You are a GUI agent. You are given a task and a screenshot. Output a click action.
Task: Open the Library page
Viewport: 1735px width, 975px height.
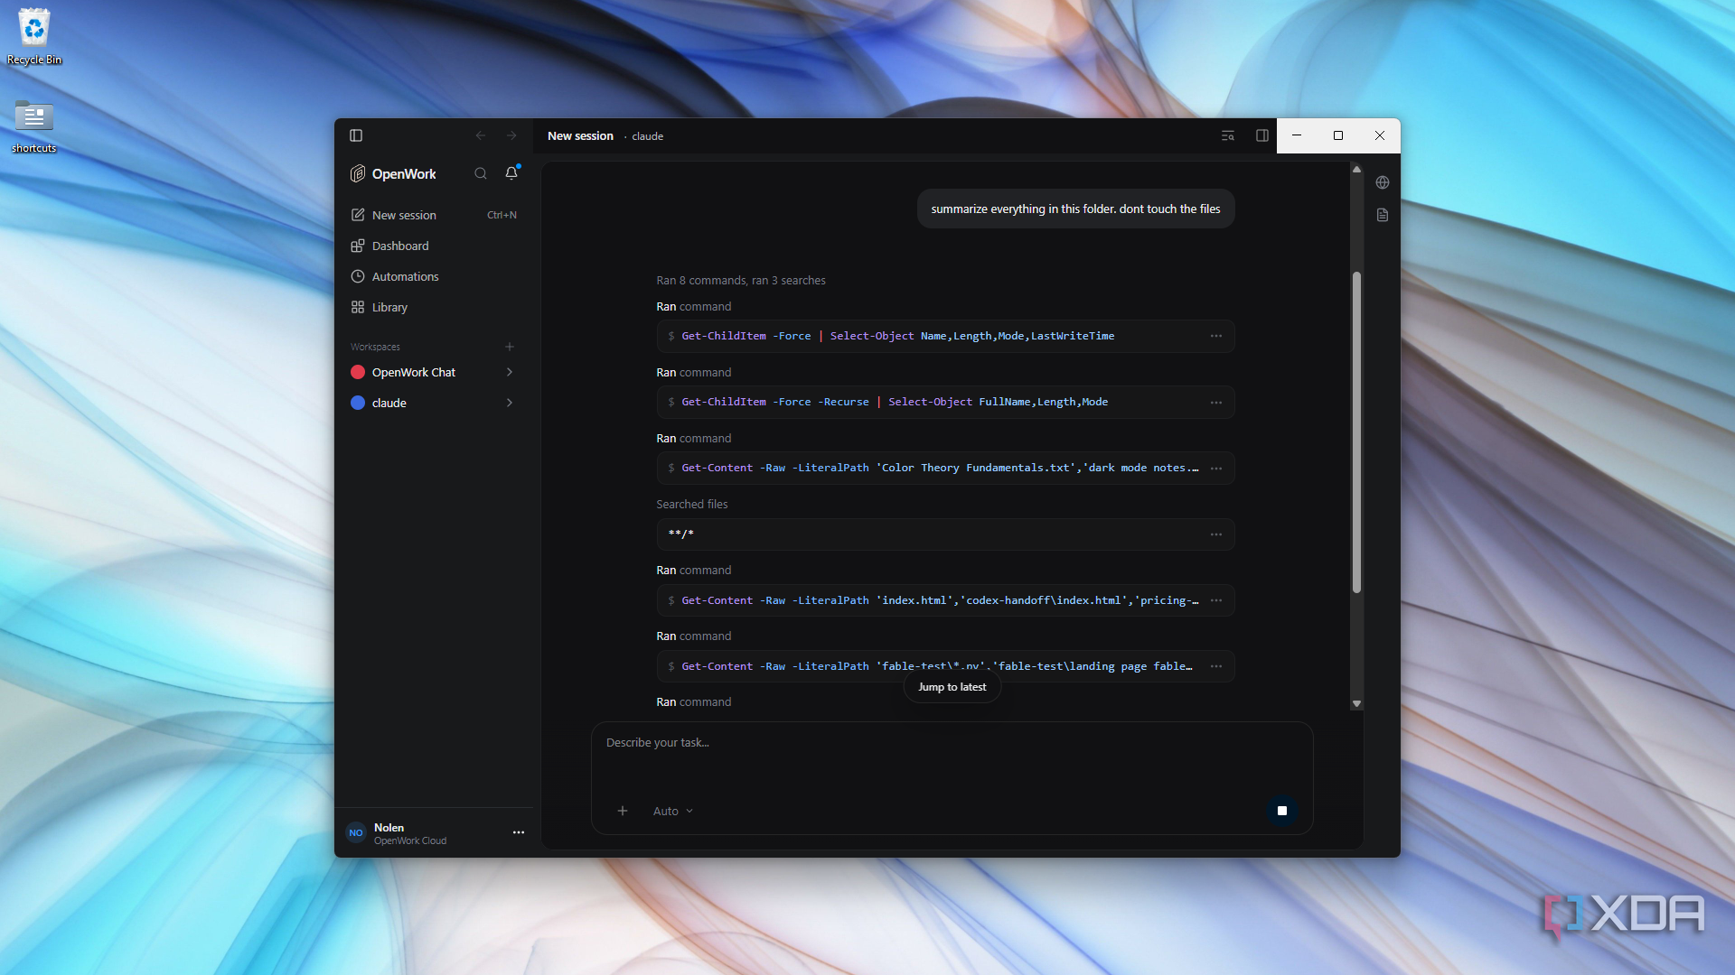pyautogui.click(x=434, y=307)
